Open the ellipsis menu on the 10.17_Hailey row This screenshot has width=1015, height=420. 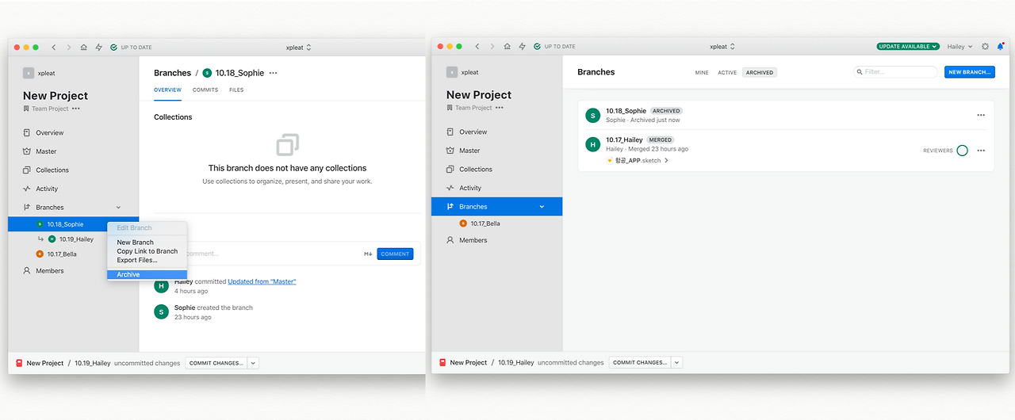(981, 151)
